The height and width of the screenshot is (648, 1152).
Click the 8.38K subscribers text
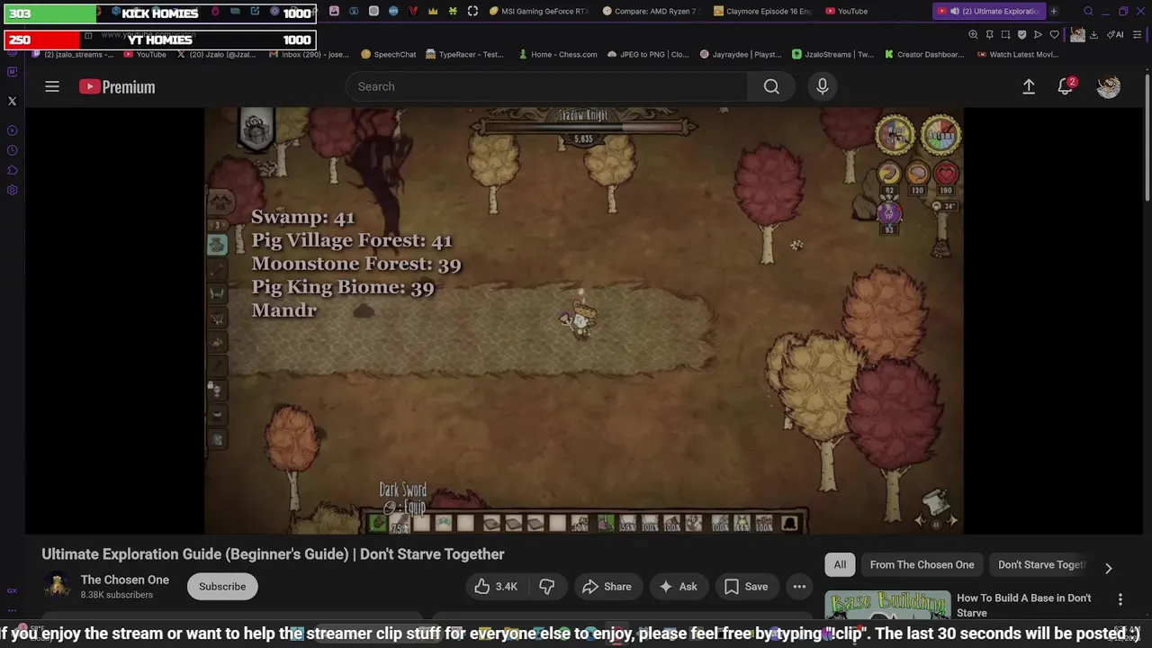coord(117,595)
